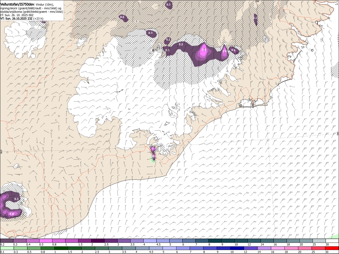
Task: Click the 'VT: Sun. 26.10.2025 23Z' valid time
Action: [16, 19]
